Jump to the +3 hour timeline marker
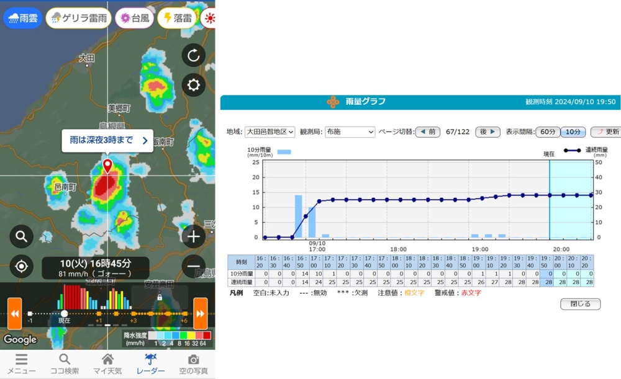The width and height of the screenshot is (621, 379). (x=134, y=314)
